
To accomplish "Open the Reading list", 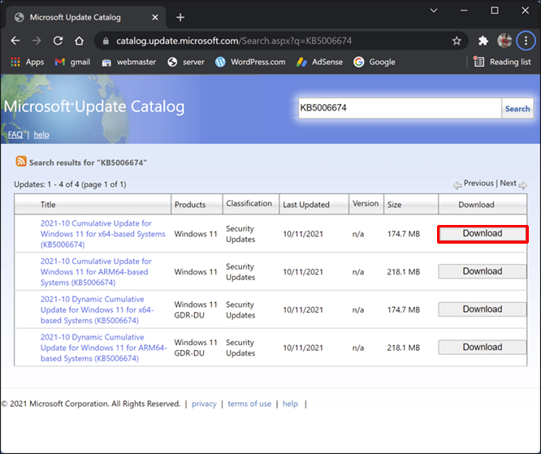I will coord(502,62).
